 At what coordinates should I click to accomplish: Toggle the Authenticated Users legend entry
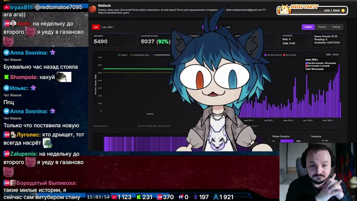tap(139, 55)
